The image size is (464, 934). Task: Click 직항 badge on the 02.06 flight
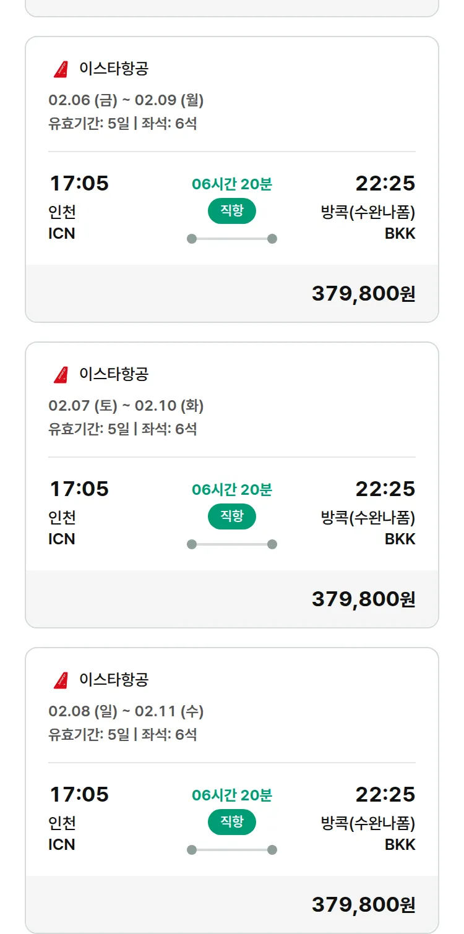[232, 211]
